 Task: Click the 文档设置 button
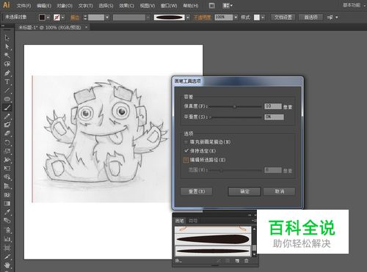(283, 18)
